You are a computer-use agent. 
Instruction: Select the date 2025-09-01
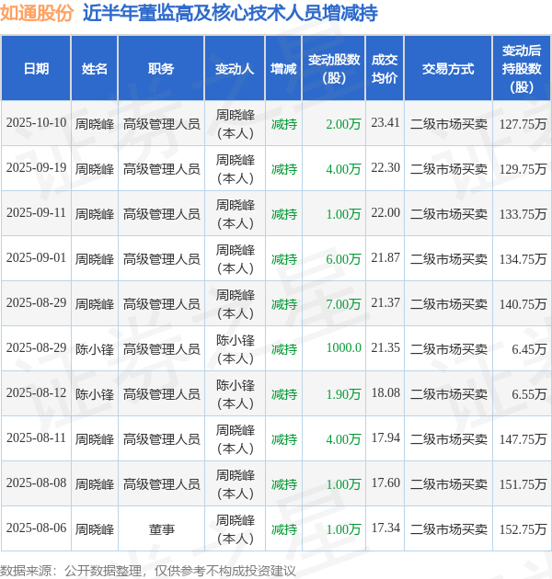[x=36, y=257]
